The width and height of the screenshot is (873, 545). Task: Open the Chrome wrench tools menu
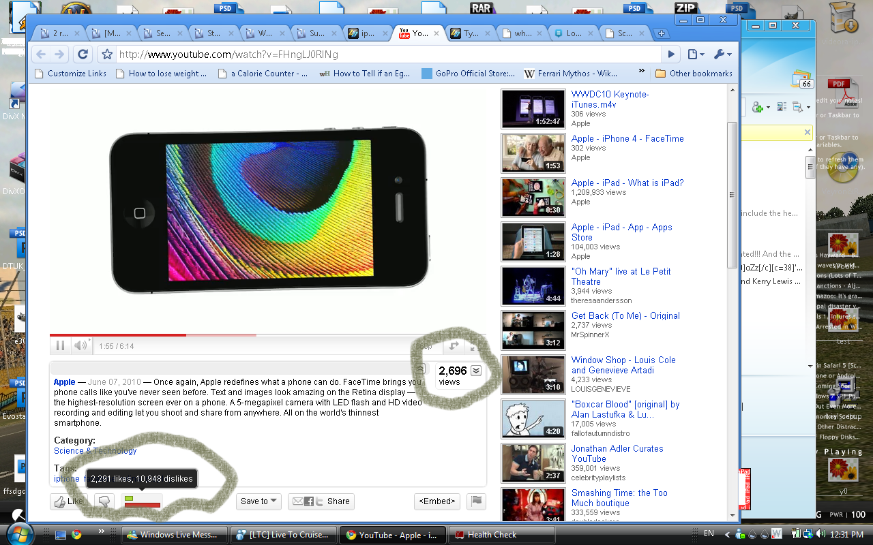coord(722,54)
